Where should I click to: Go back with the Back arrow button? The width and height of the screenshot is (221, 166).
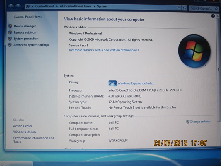coord(11,7)
